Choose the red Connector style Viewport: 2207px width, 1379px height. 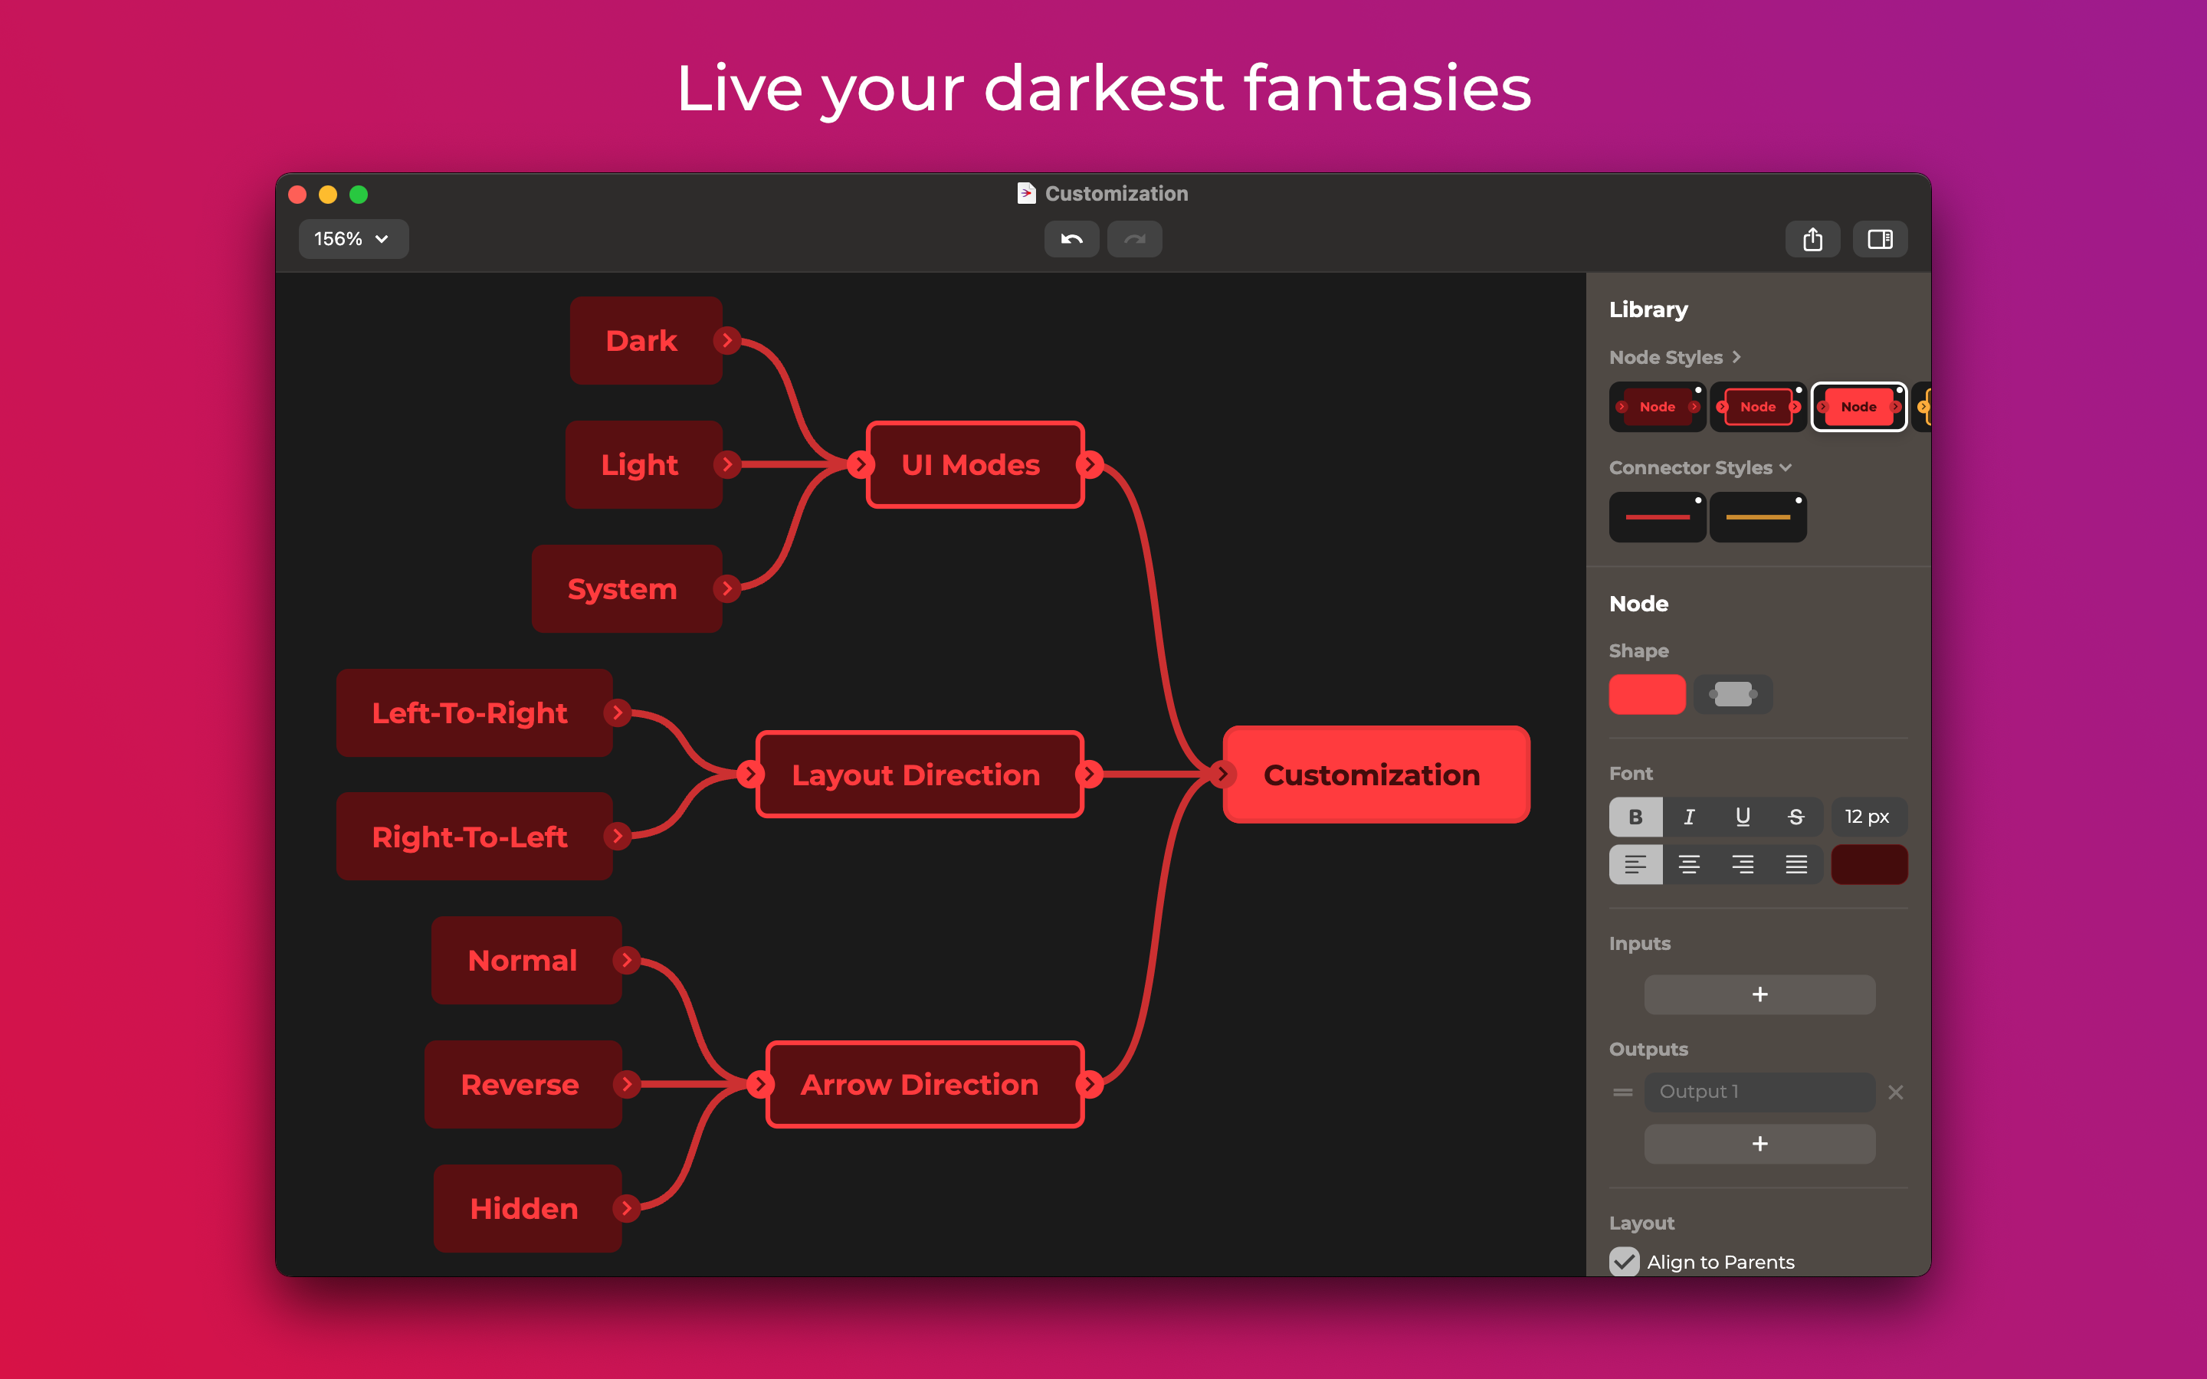point(1657,516)
